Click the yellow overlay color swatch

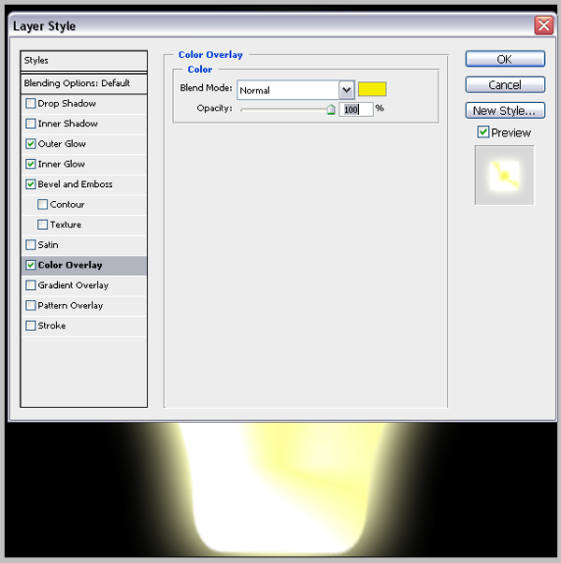pyautogui.click(x=372, y=89)
